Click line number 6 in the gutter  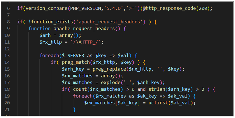pyautogui.click(x=8, y=8)
